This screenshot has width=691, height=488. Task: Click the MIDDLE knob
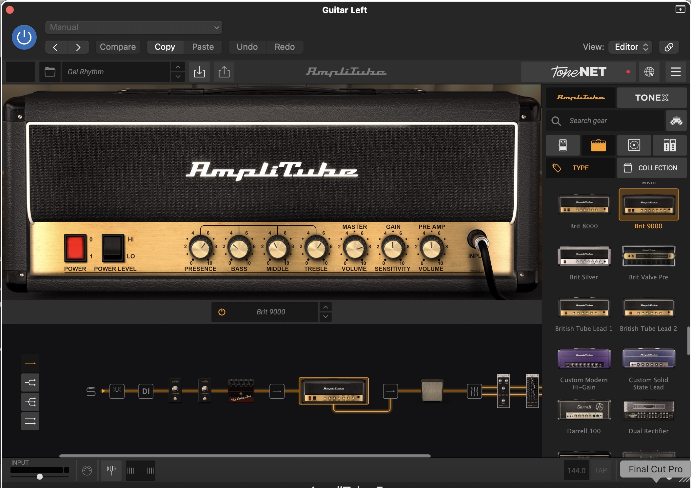tap(277, 249)
